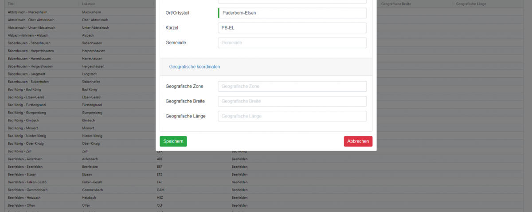Select the Geografische Zone input field
Image resolution: width=532 pixels, height=212 pixels.
[x=292, y=87]
